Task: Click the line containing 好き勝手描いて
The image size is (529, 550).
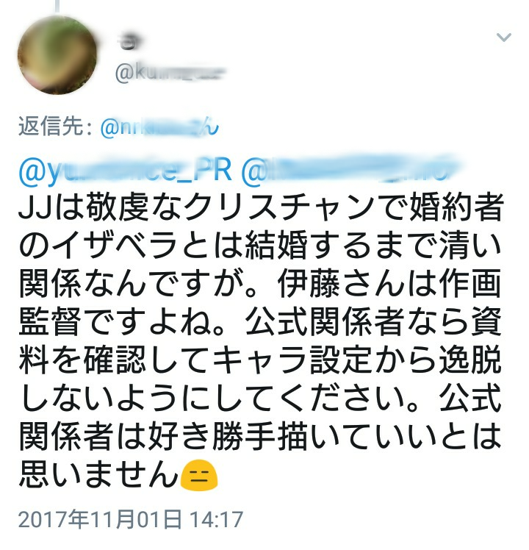Action: tap(260, 437)
